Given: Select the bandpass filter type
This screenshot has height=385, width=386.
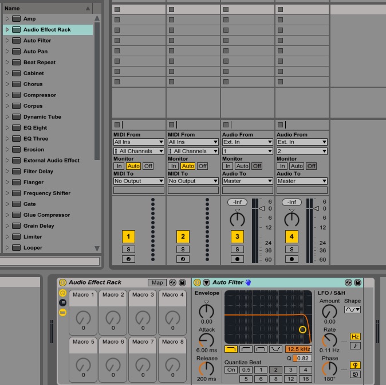Looking at the screenshot, I should pos(261,349).
